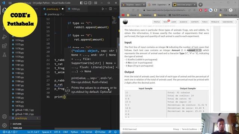
Task: Open feedback icon in status bar
Action: 110,132
